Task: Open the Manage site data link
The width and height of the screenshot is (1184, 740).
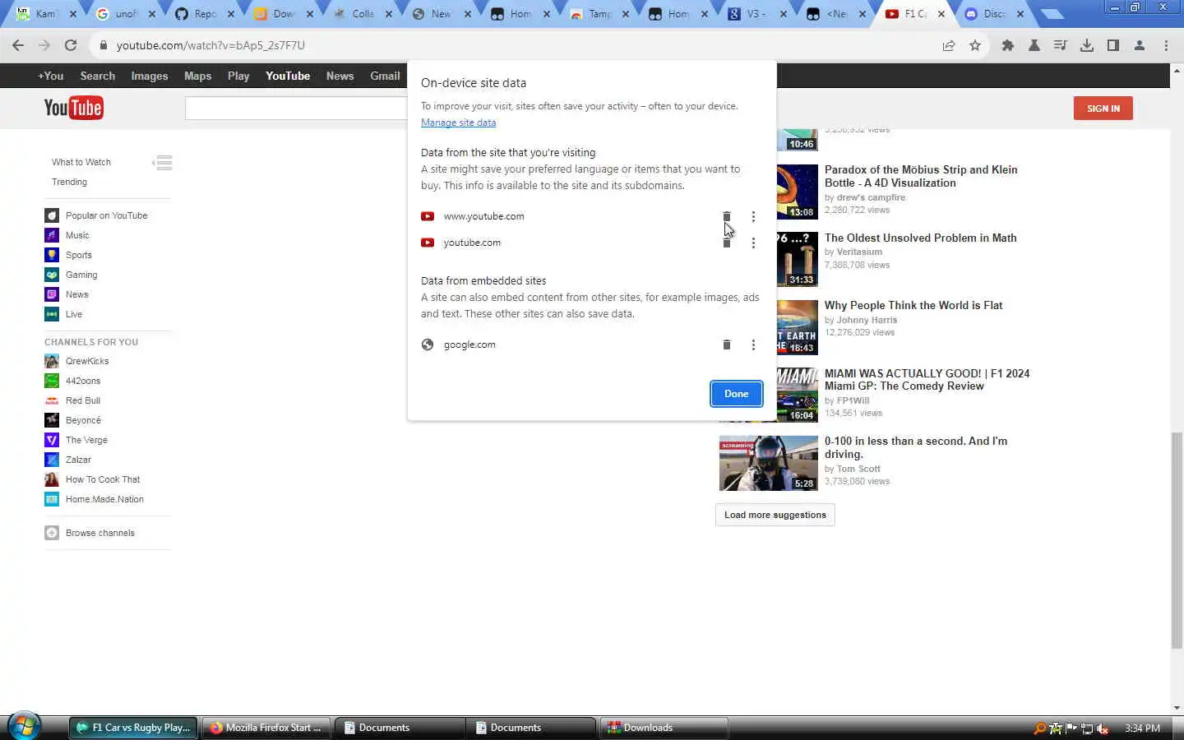Action: 458,123
